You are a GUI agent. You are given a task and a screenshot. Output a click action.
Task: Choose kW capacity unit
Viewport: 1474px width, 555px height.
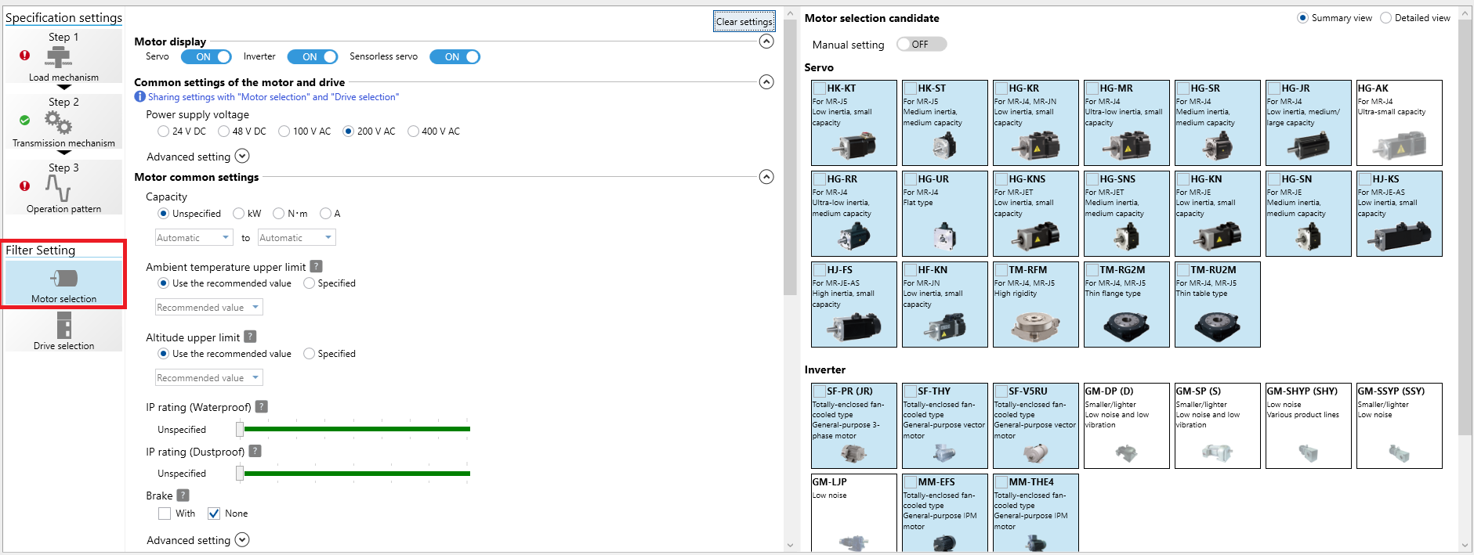coord(239,213)
